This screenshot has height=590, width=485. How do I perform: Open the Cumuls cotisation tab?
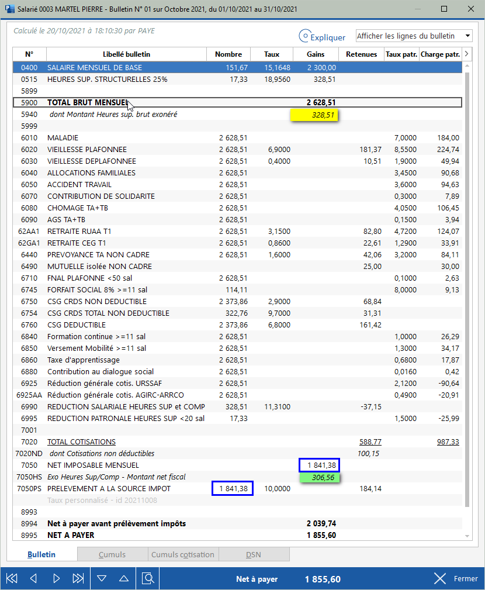[x=183, y=555]
